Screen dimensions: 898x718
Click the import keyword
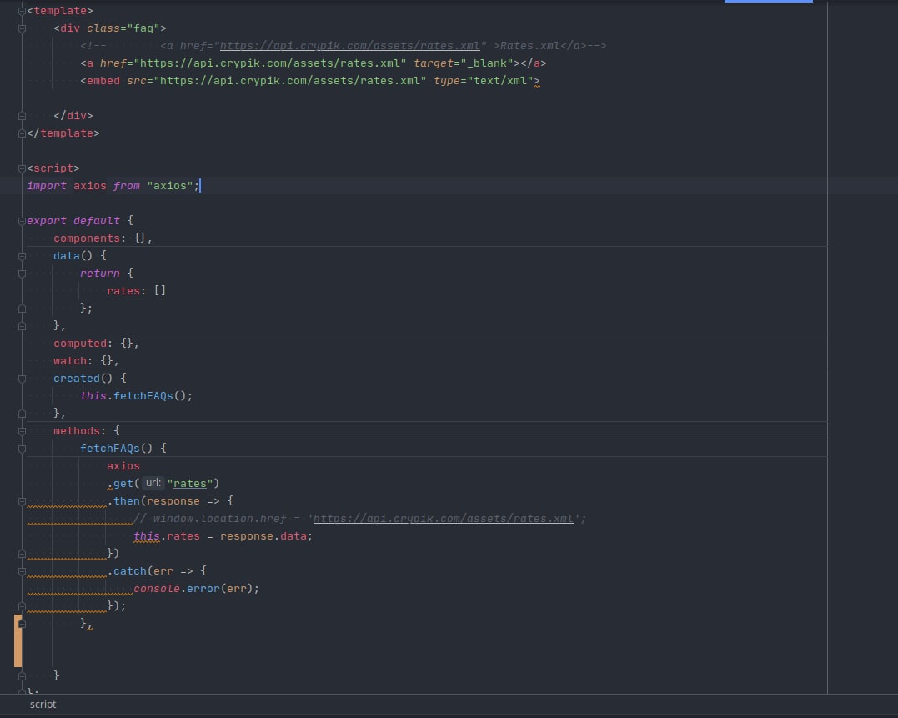[47, 186]
